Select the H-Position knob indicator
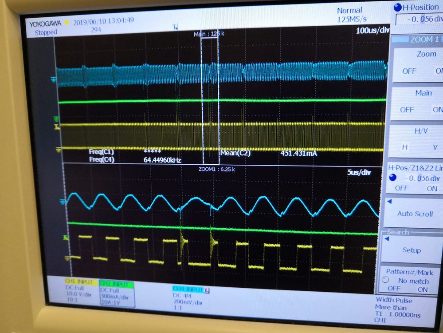 [x=397, y=8]
